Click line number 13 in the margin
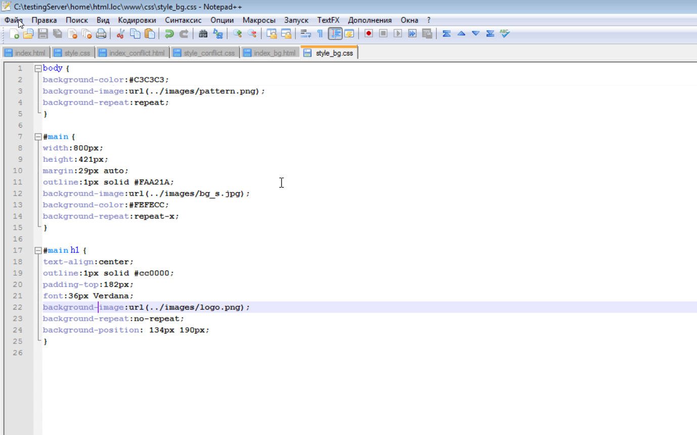697x435 pixels. pos(20,205)
